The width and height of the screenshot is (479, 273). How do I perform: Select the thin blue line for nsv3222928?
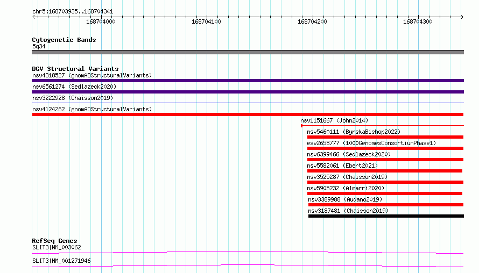(x=248, y=103)
